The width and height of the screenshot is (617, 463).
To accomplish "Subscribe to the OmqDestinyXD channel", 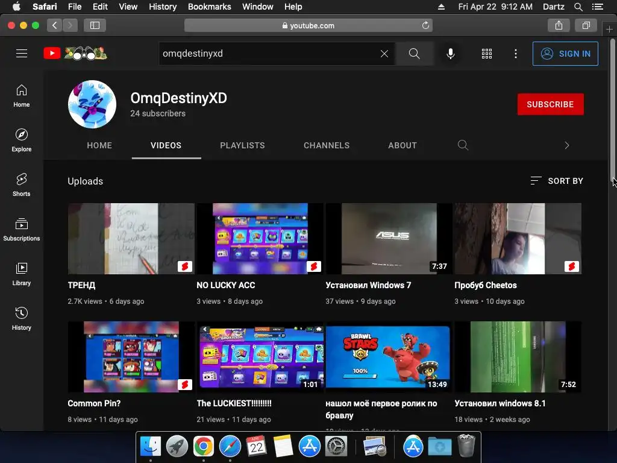I will click(x=551, y=104).
